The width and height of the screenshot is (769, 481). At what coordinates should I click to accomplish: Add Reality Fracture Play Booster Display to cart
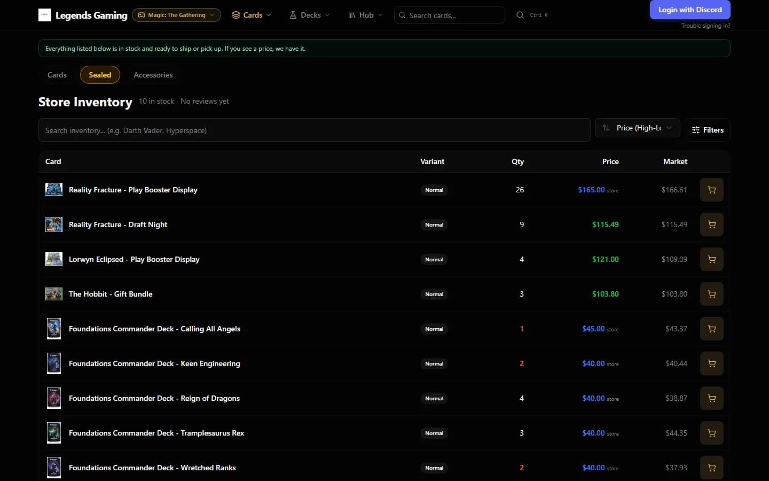[712, 190]
